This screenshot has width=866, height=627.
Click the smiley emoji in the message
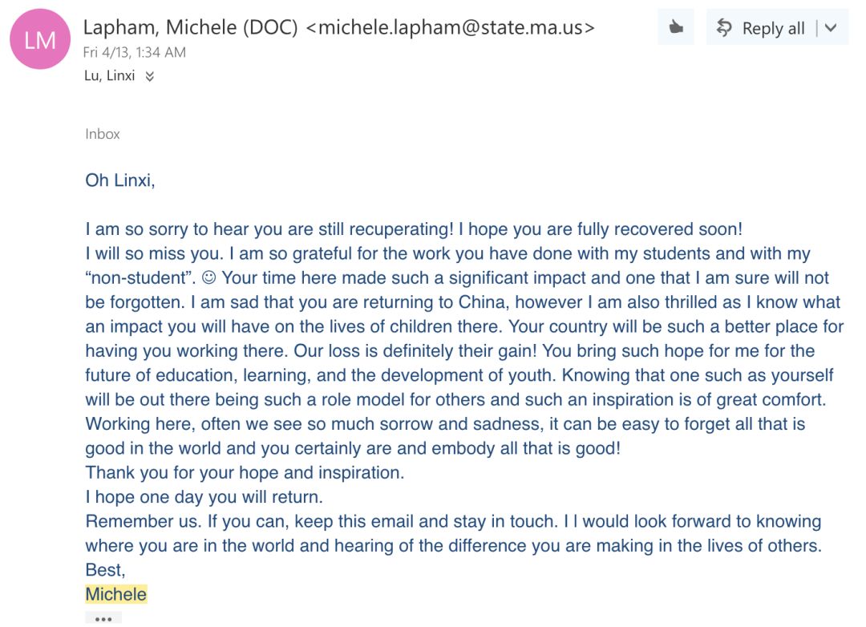click(208, 277)
